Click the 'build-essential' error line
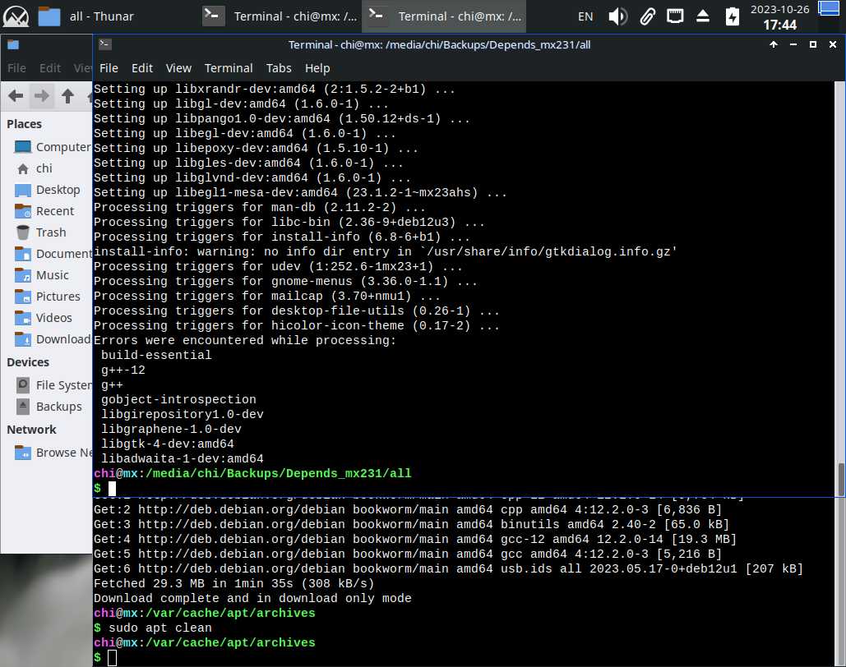The width and height of the screenshot is (846, 667). (x=156, y=355)
